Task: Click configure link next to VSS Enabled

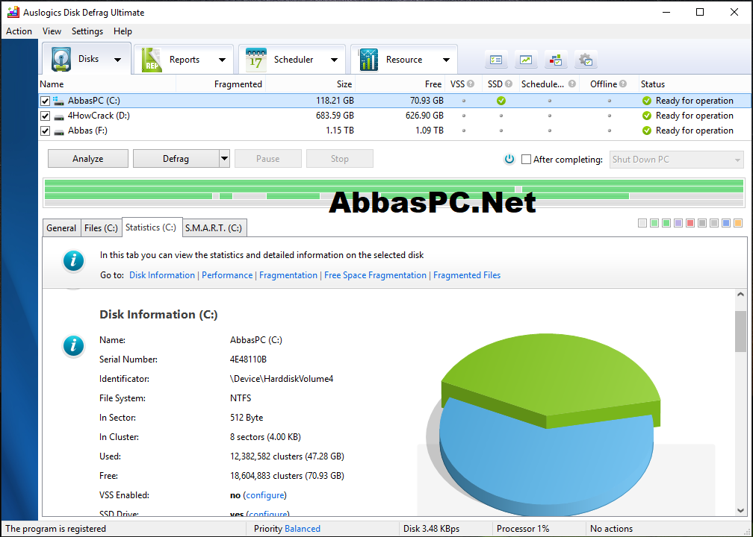Action: pyautogui.click(x=265, y=495)
